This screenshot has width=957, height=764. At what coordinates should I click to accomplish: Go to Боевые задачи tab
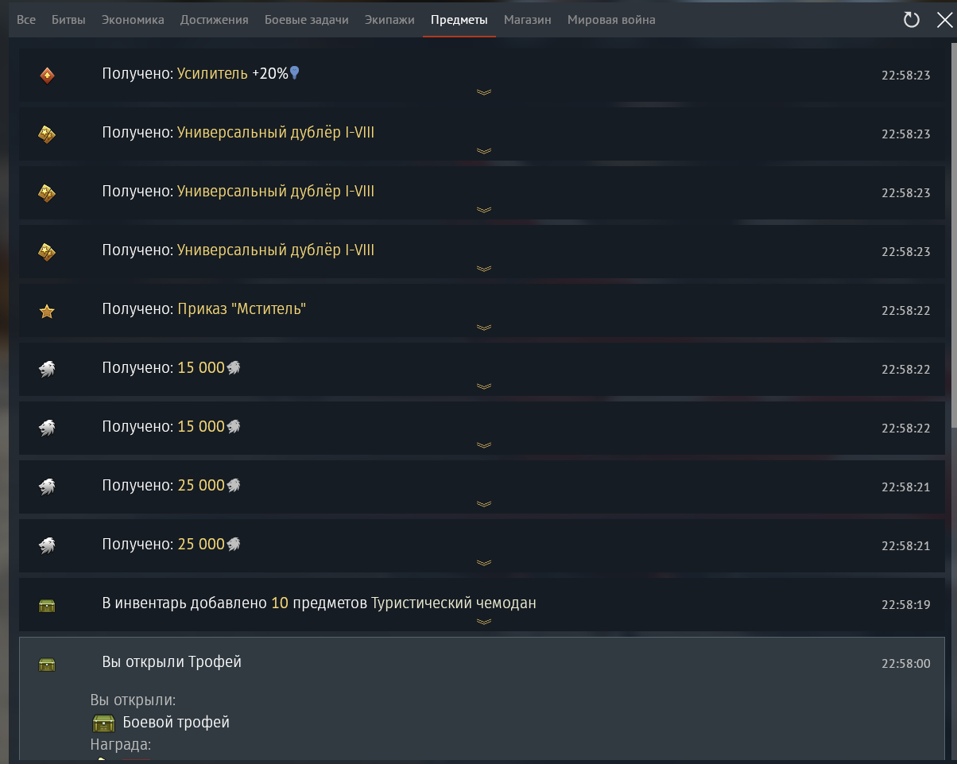coord(307,20)
